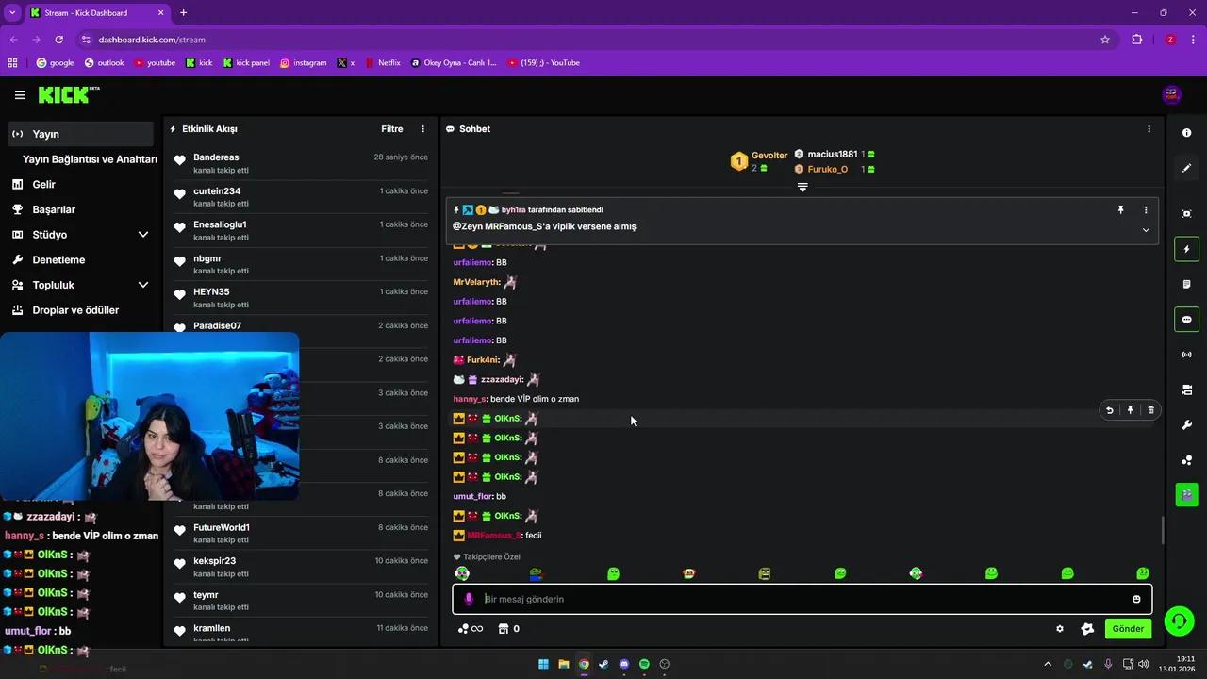Select the lightning quick-actions icon on right sidebar
Viewport: 1207px width, 679px height.
click(1186, 249)
